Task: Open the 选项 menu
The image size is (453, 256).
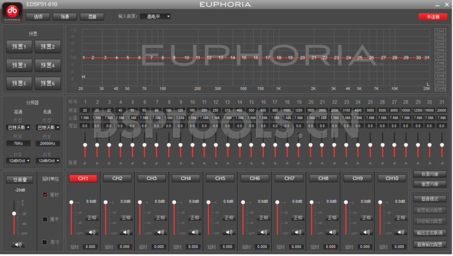Action: [x=38, y=16]
